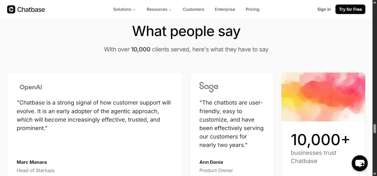This screenshot has width=377, height=176.
Task: Click the Sage logo in testimonial
Action: tap(209, 87)
